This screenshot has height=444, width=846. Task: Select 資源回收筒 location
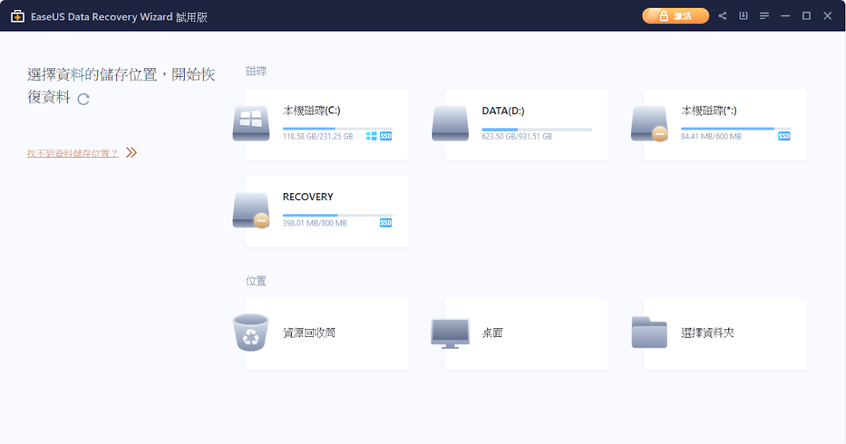click(x=326, y=334)
